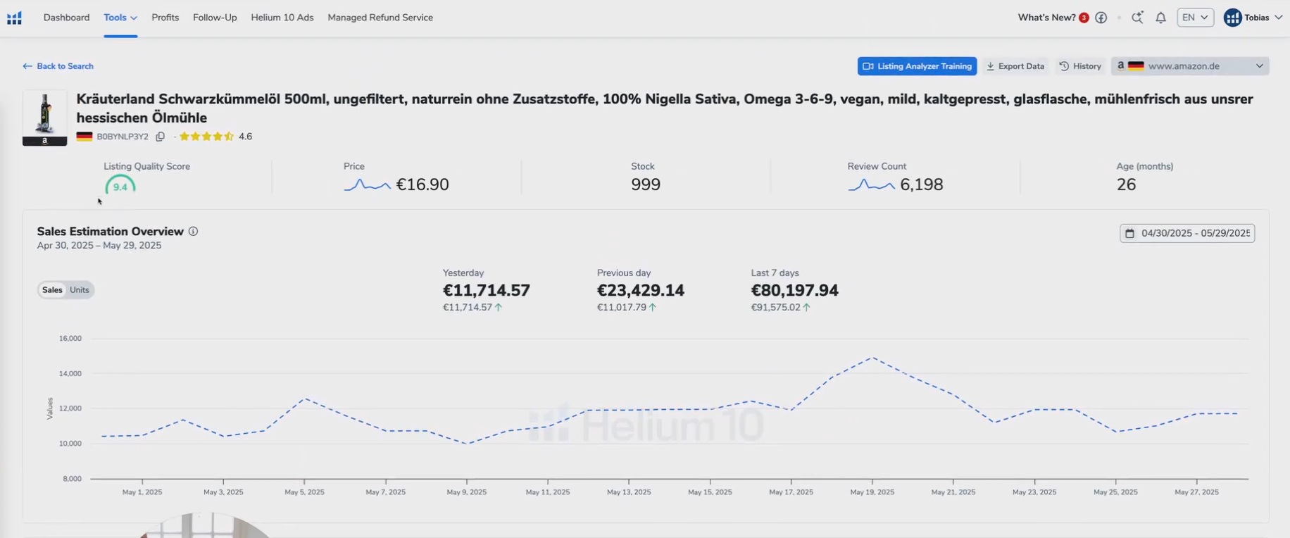The width and height of the screenshot is (1290, 538).
Task: Go to the Dashboard menu item
Action: click(66, 18)
